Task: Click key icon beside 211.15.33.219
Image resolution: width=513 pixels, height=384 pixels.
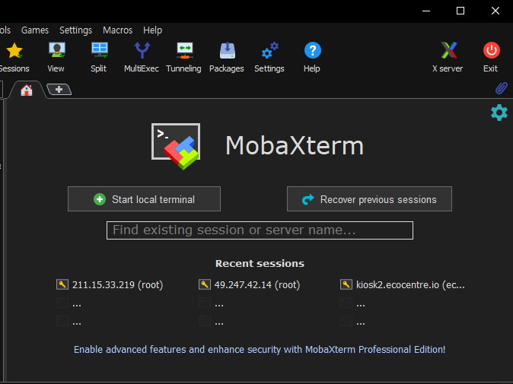Action: (62, 284)
